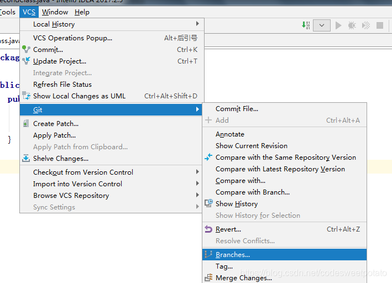Screen dimensions: 392x283
Task: Click the Compare with Same Repository Version icon
Action: 208,157
